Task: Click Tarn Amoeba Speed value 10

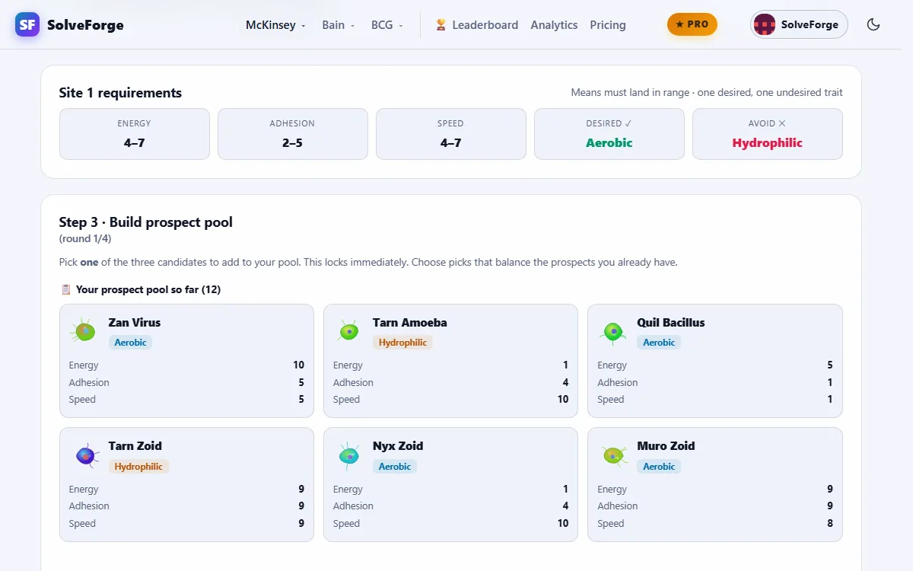Action: pyautogui.click(x=563, y=400)
